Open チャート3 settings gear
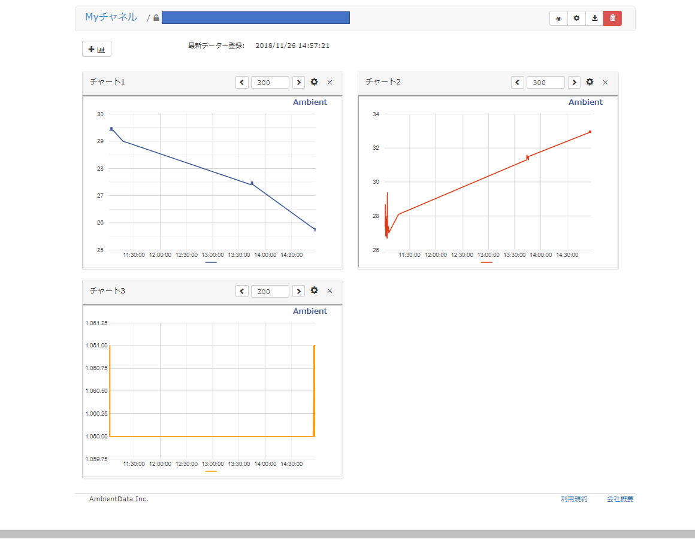The height and width of the screenshot is (539, 695). (315, 290)
